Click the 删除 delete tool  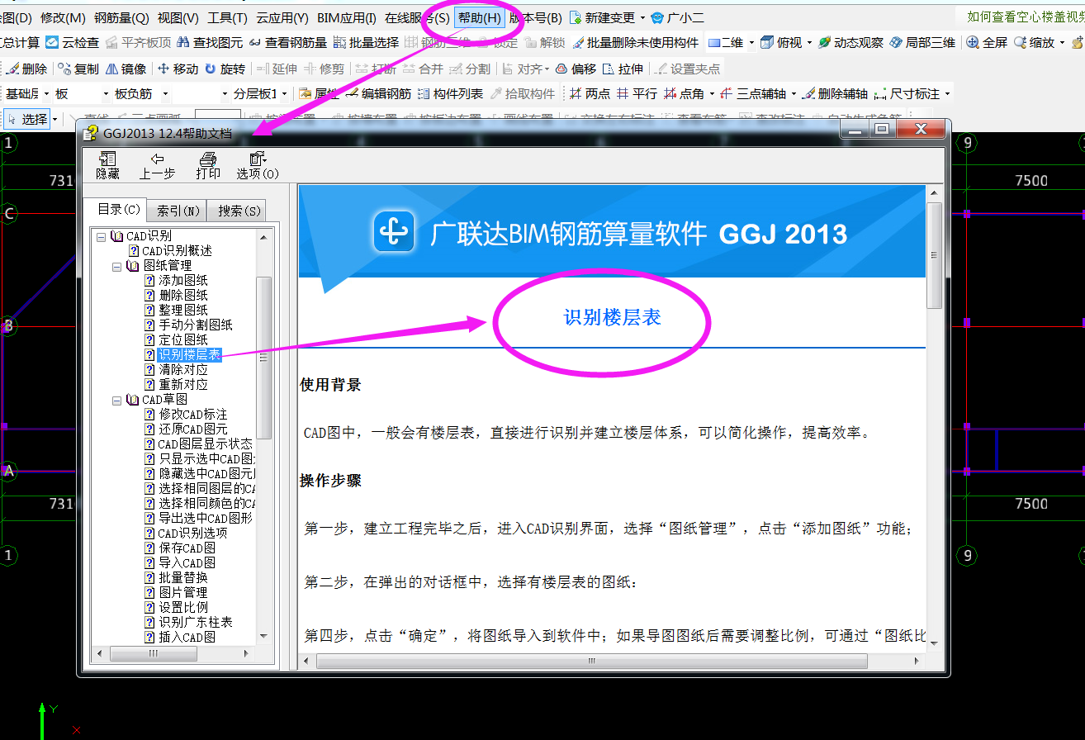pos(26,69)
